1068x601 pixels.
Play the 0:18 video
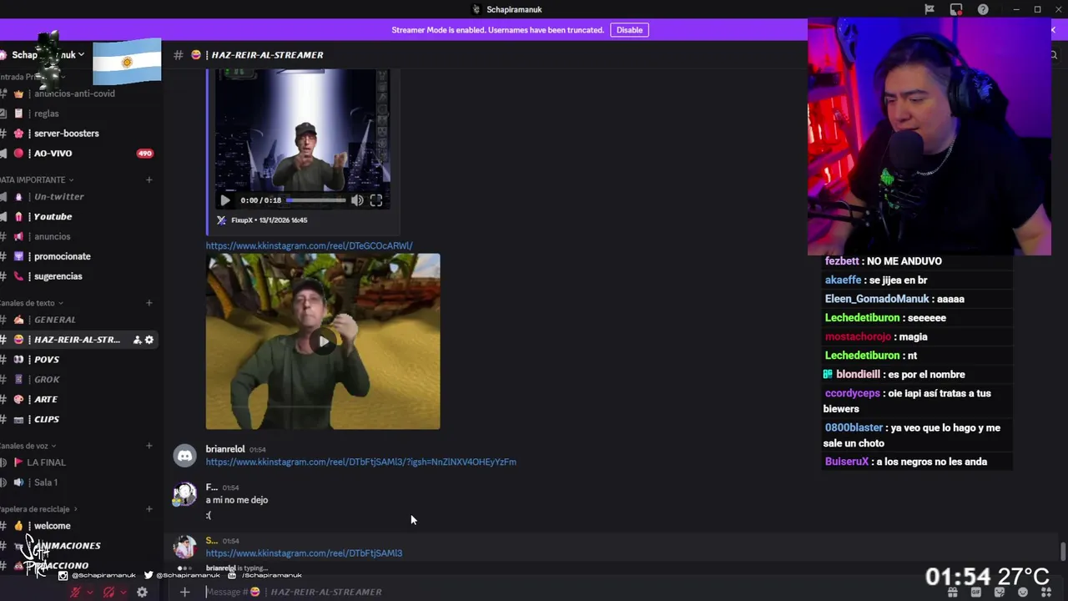tap(224, 200)
